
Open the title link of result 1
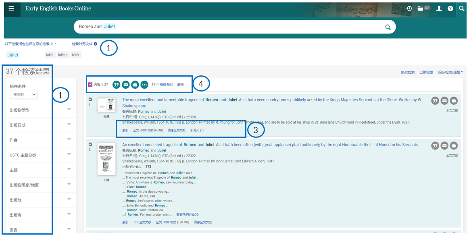[x=272, y=103]
